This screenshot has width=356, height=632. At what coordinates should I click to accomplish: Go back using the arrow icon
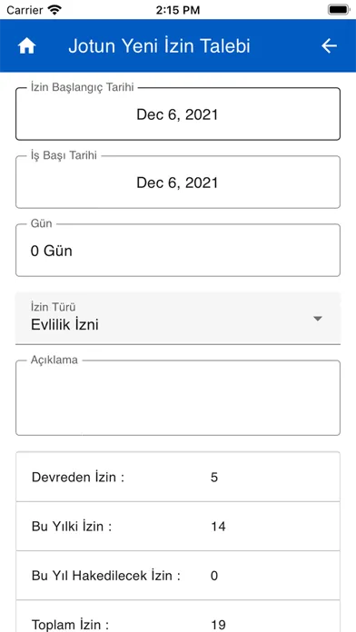329,46
